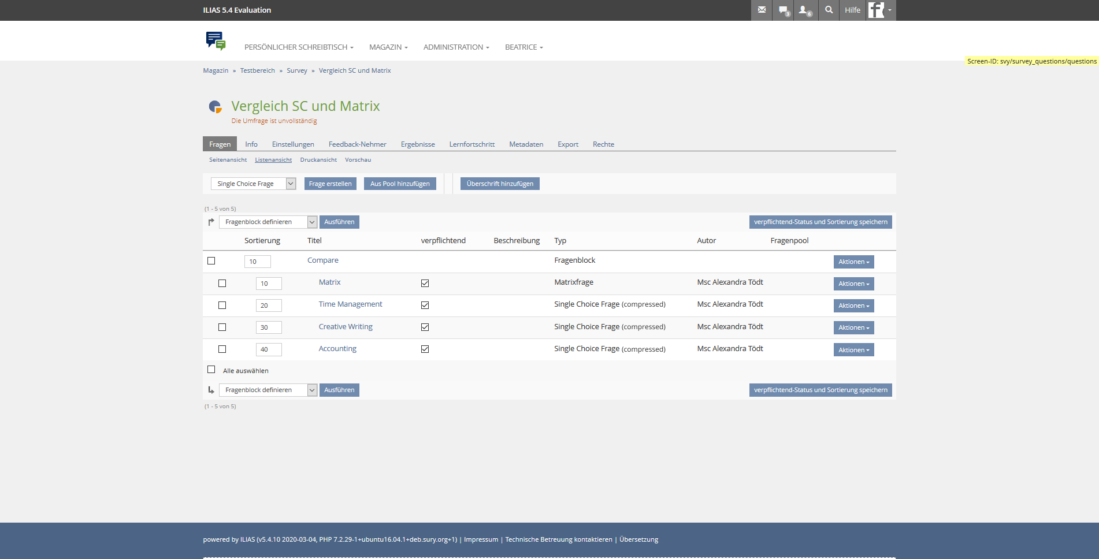This screenshot has width=1099, height=559.
Task: Click sorting field for Compare block
Action: (x=257, y=262)
